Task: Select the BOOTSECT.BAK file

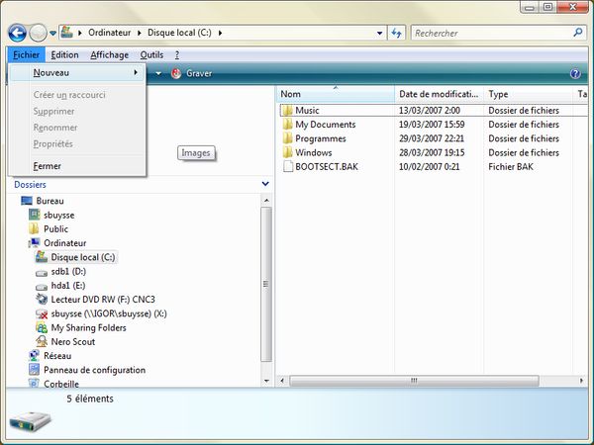Action: (x=326, y=167)
